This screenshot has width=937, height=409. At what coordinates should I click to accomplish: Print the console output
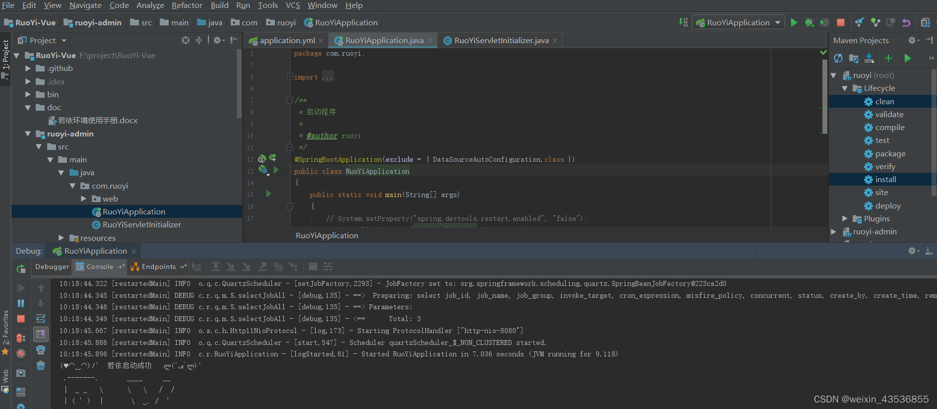(41, 350)
